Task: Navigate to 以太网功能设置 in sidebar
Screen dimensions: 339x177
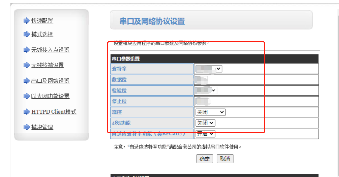Action: tap(50, 96)
